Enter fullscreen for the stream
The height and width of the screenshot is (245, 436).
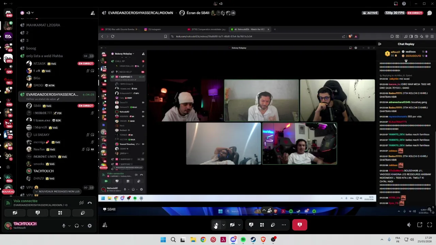[x=430, y=225]
